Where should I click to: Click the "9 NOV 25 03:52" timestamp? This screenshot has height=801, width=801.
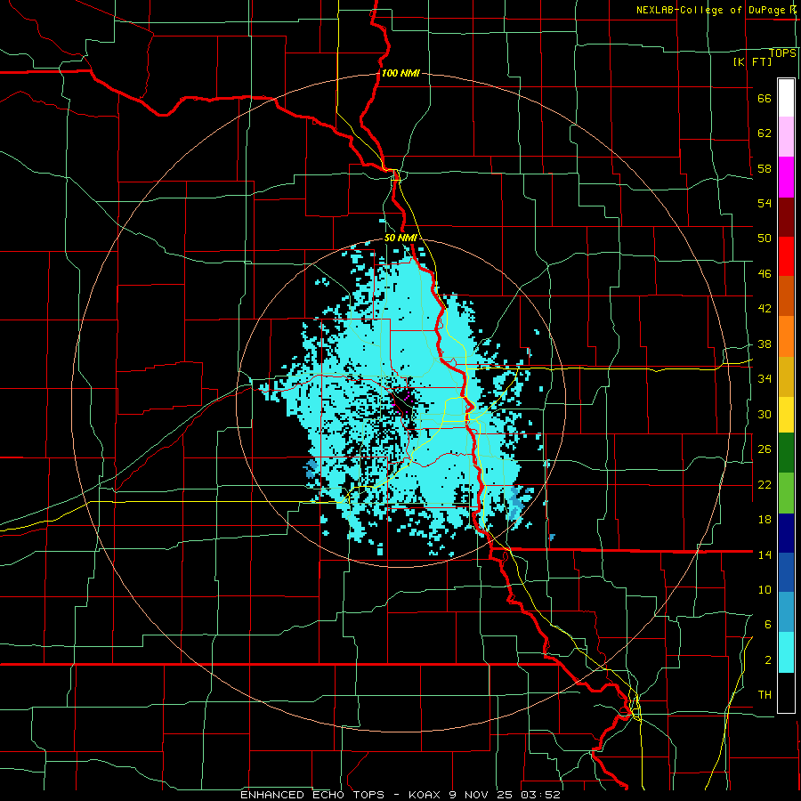pos(505,795)
